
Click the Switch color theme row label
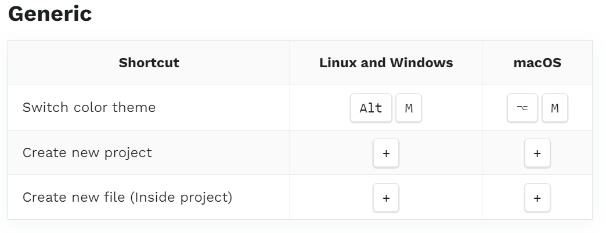tap(89, 107)
